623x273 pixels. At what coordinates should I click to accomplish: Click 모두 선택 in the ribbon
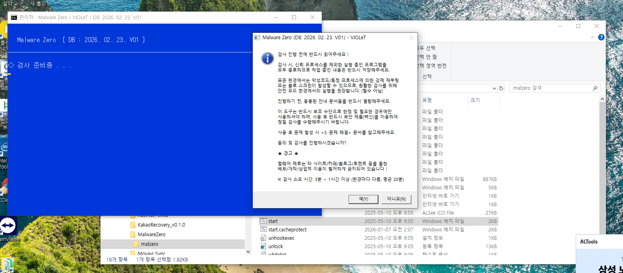(427, 48)
